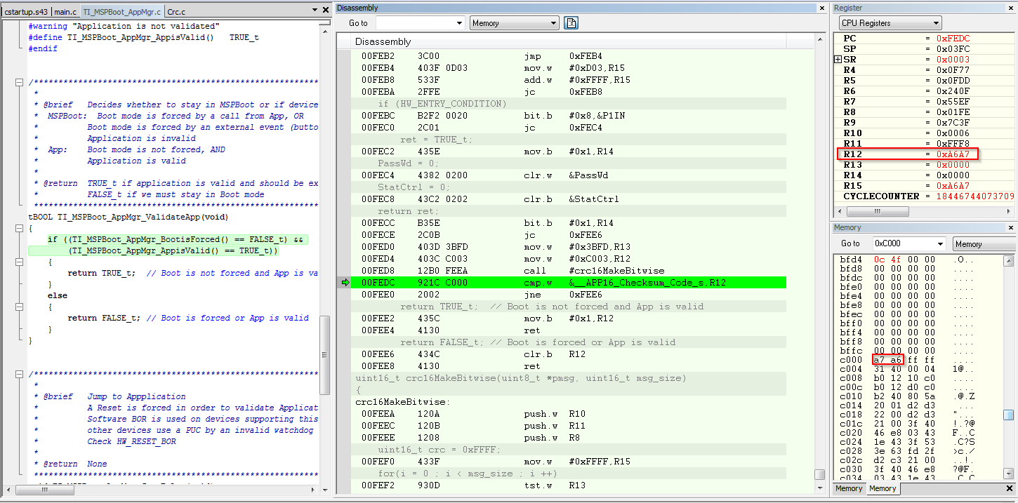This screenshot has height=503, width=1018.
Task: Open the Memory panel Go to address dropdown
Action: click(940, 243)
